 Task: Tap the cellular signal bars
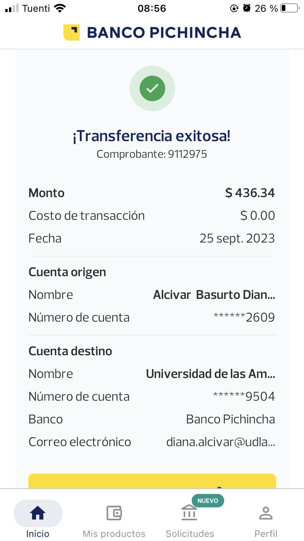click(12, 8)
